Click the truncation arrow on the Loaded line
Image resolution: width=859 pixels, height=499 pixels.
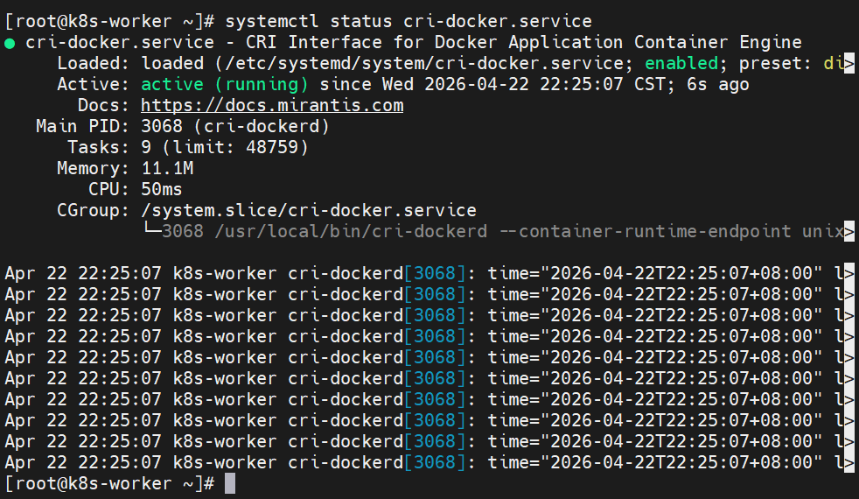click(849, 64)
